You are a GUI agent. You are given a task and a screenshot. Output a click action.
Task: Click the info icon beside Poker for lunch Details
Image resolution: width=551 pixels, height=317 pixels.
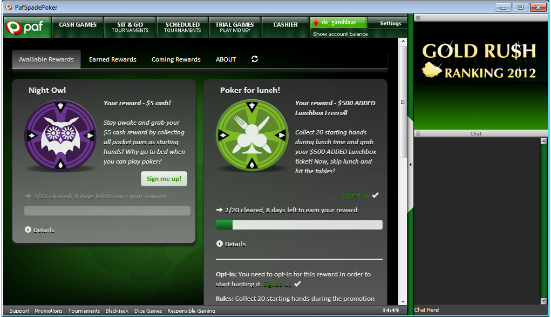pyautogui.click(x=220, y=244)
